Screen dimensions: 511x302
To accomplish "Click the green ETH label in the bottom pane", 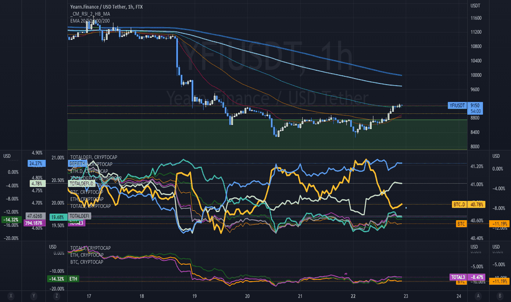I will (x=73, y=279).
